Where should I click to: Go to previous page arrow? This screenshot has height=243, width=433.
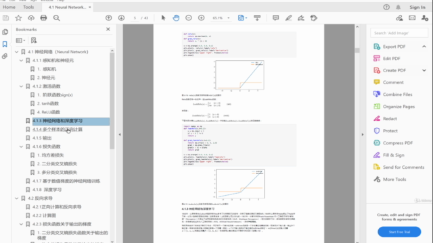pos(108,18)
